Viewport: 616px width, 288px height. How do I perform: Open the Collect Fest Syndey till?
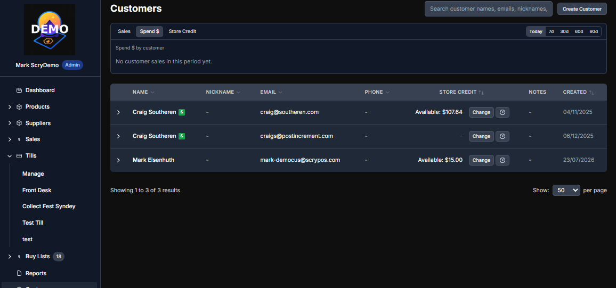click(48, 207)
